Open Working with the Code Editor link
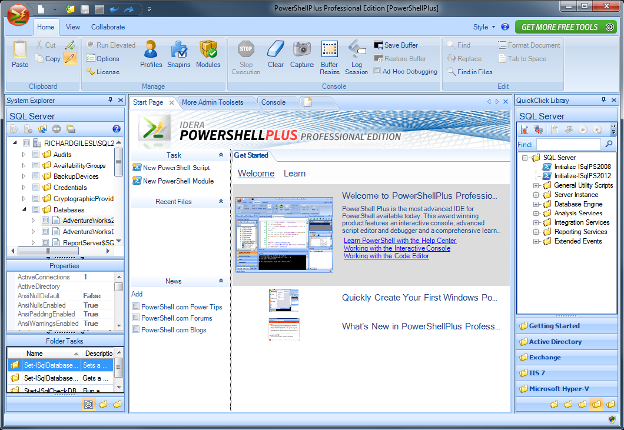 click(386, 256)
